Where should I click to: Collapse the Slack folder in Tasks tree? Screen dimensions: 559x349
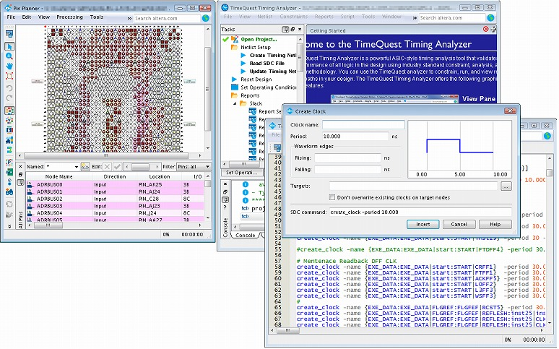coord(235,103)
